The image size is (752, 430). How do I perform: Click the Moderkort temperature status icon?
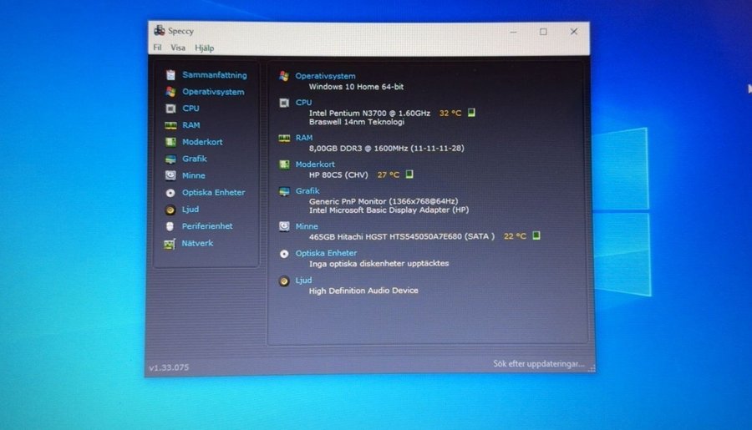409,175
